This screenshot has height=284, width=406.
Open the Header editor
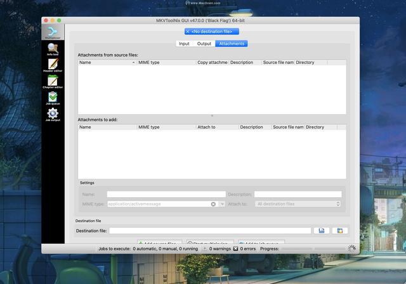coord(53,65)
